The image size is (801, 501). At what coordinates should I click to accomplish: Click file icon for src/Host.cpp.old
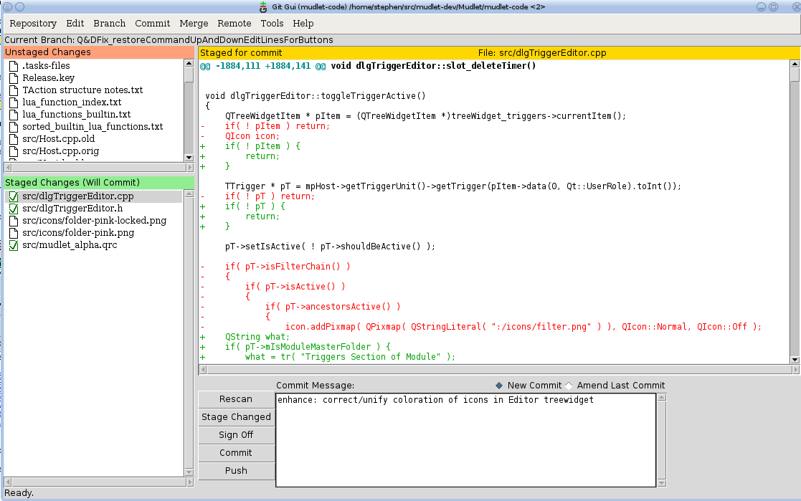14,140
